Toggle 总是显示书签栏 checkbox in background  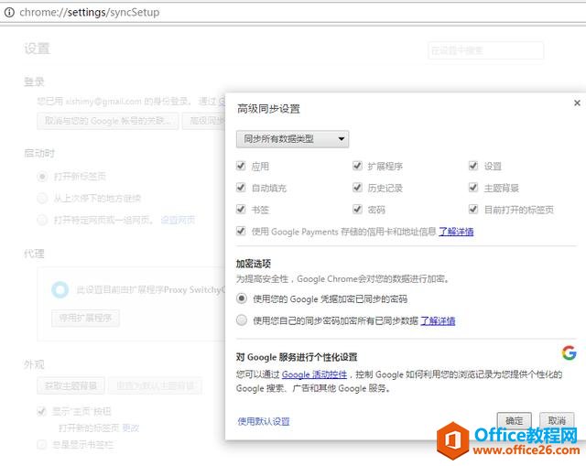tap(41, 444)
